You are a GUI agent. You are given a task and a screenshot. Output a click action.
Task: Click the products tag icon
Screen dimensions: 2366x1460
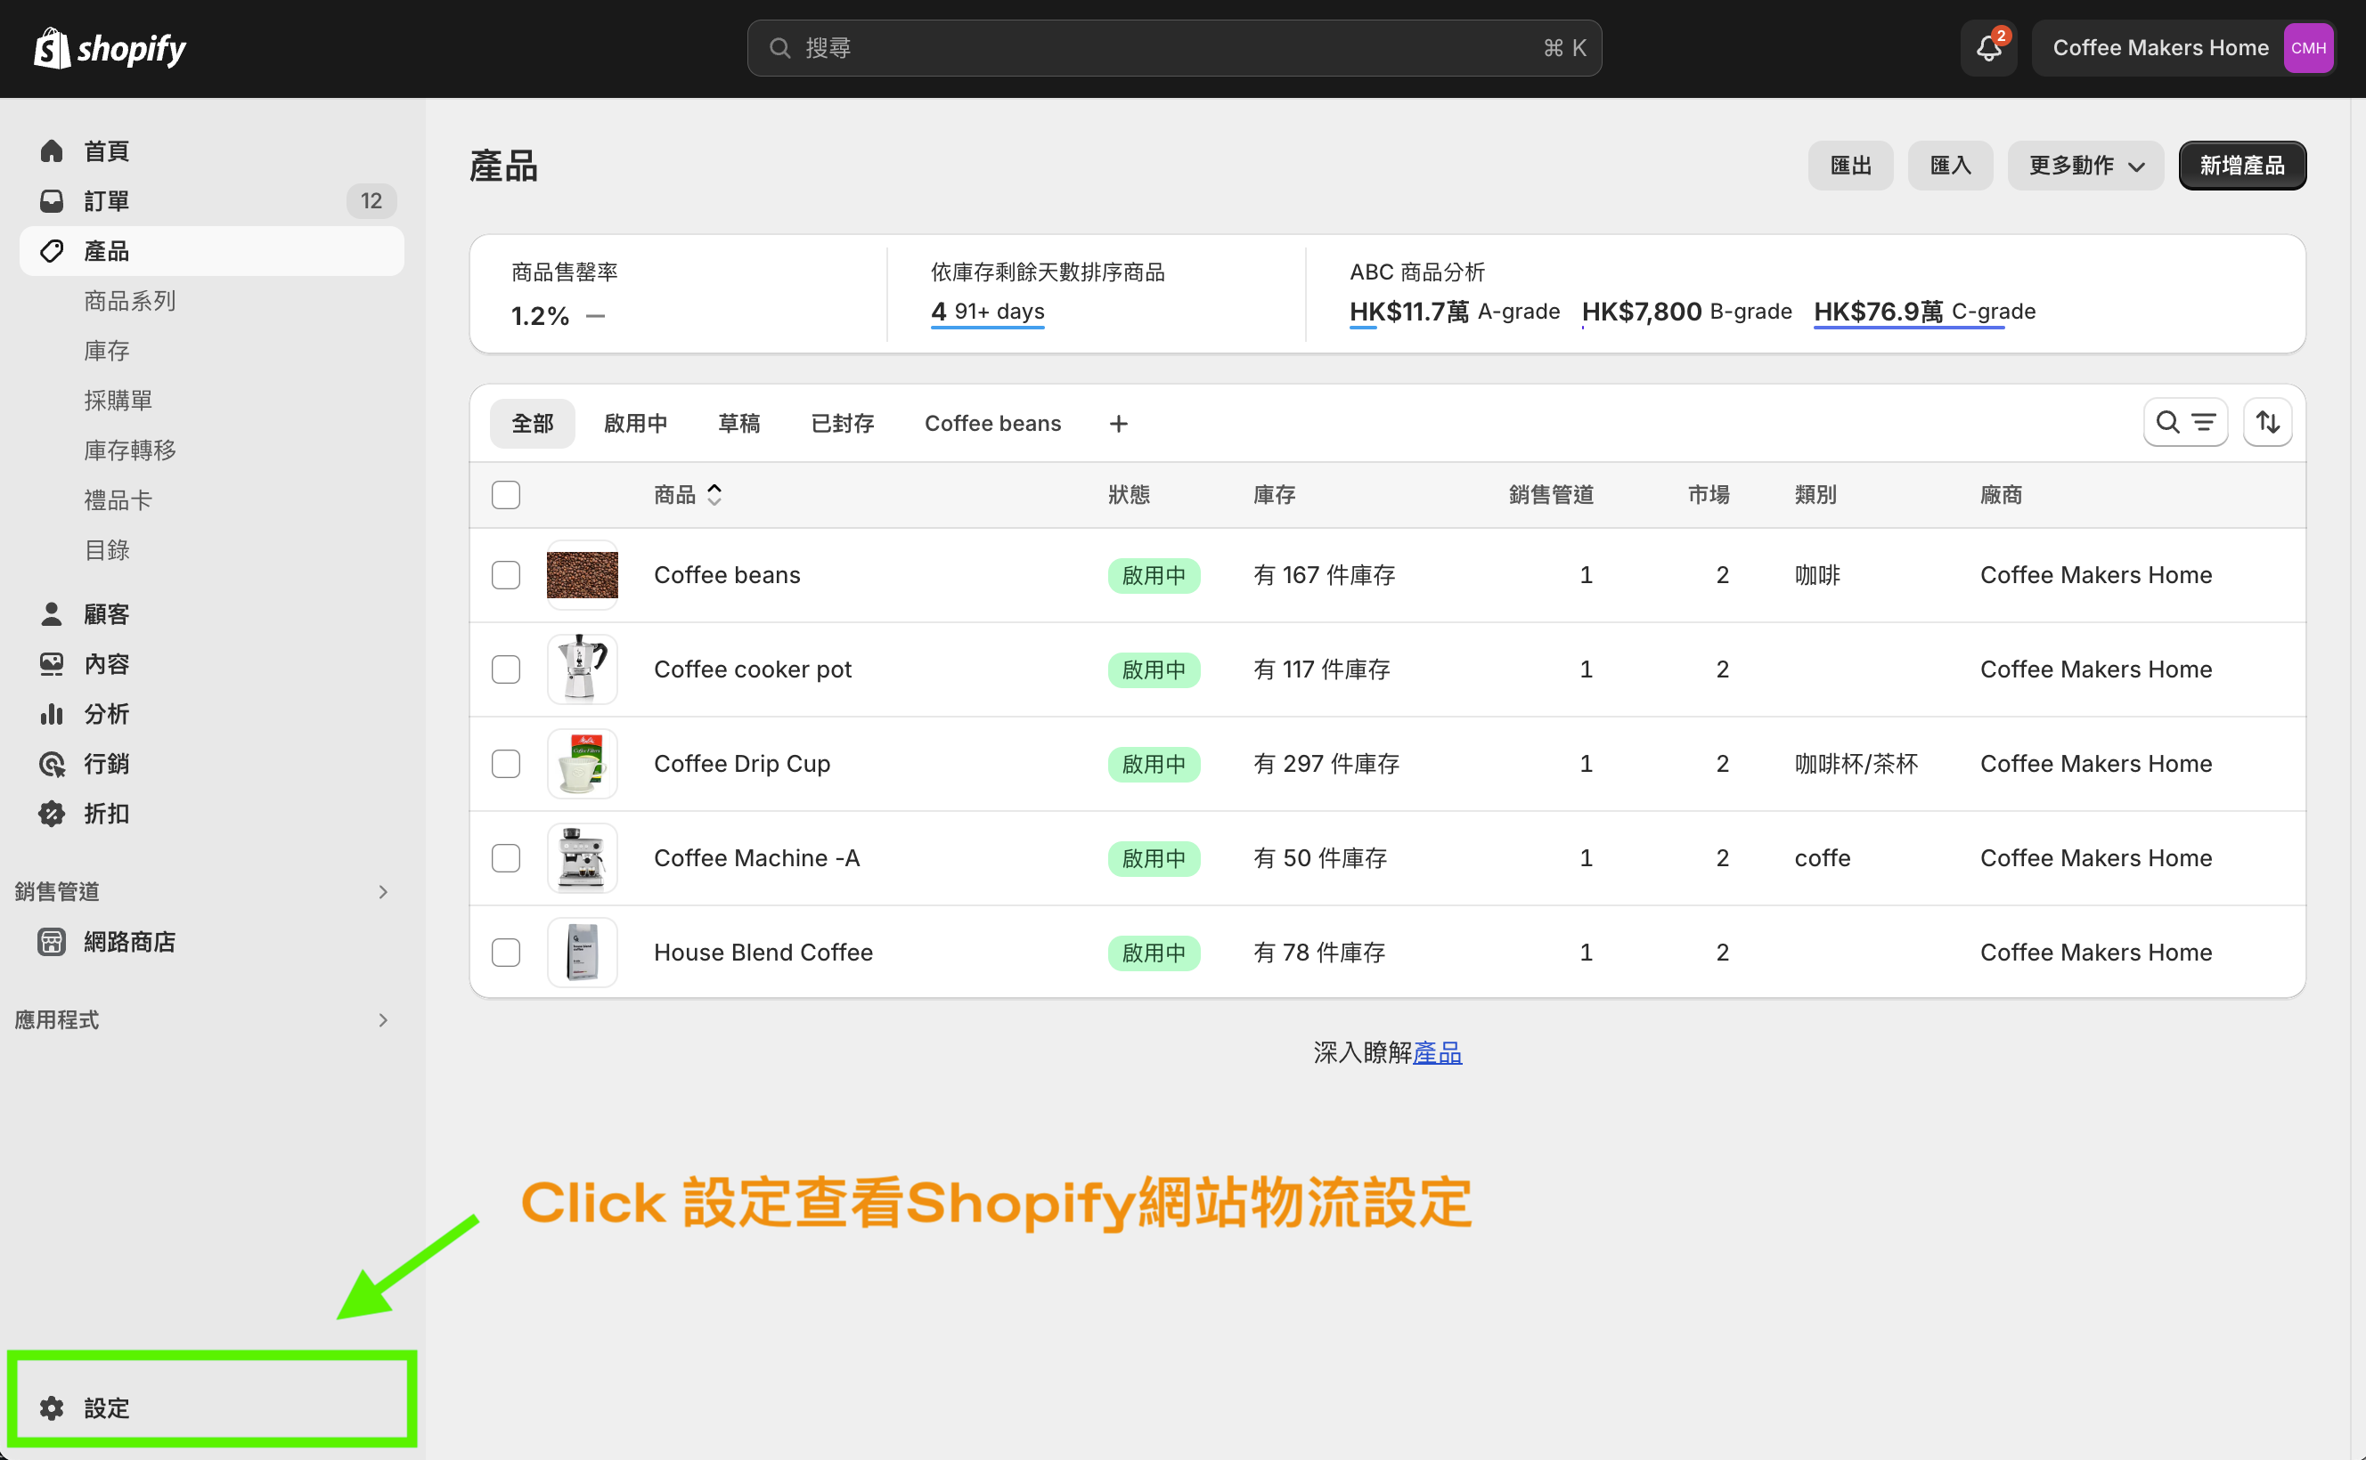click(x=51, y=251)
